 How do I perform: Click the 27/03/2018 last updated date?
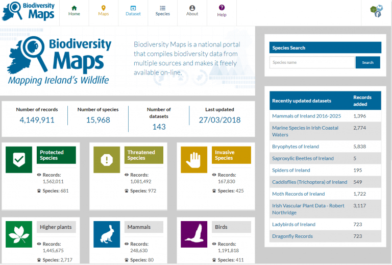pyautogui.click(x=220, y=120)
